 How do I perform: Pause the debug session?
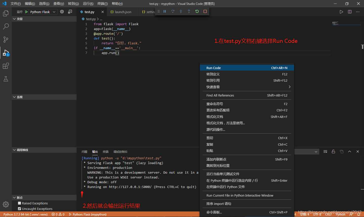[x=165, y=11]
